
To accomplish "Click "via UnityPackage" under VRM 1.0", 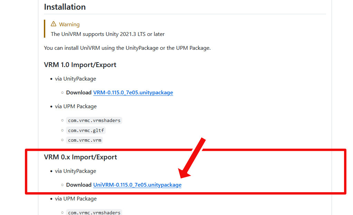I will [75, 79].
